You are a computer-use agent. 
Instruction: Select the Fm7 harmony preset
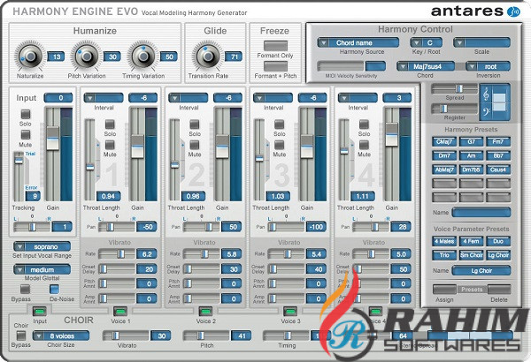[x=498, y=141]
